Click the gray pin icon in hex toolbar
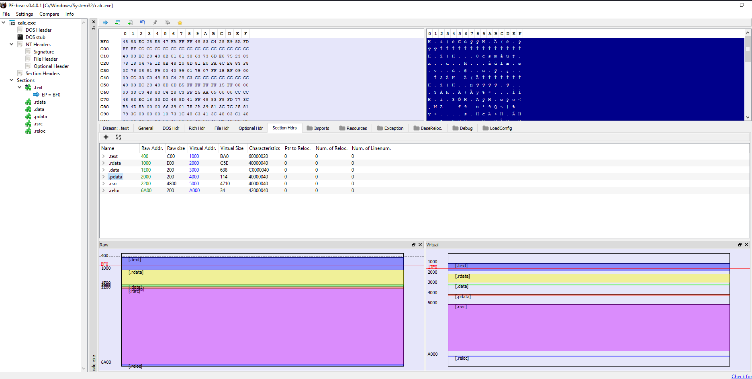 155,23
